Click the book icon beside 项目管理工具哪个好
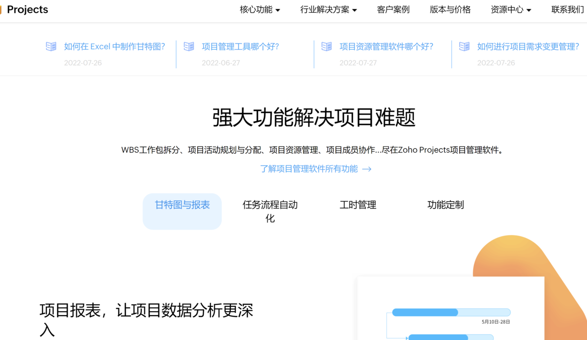Screen dimensions: 587x340 (x=189, y=46)
